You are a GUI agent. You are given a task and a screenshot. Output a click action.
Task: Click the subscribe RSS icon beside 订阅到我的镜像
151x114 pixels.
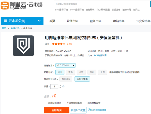[x=89, y=110]
